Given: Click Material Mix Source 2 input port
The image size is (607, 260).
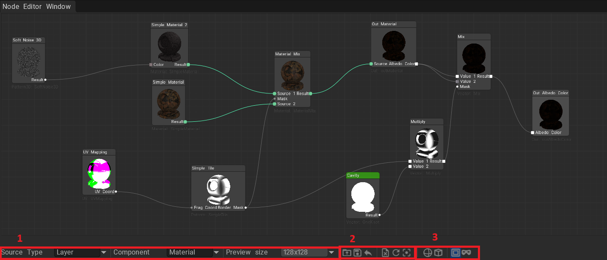Looking at the screenshot, I should [274, 104].
